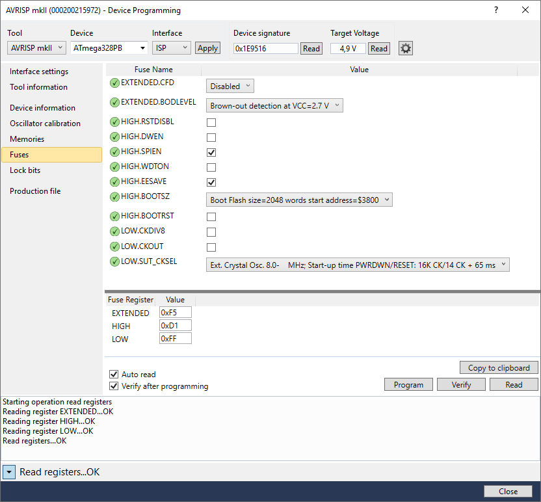Image resolution: width=541 pixels, height=502 pixels.
Task: Open the Ext. Crystal Osc. clock dropdown
Action: coord(358,265)
